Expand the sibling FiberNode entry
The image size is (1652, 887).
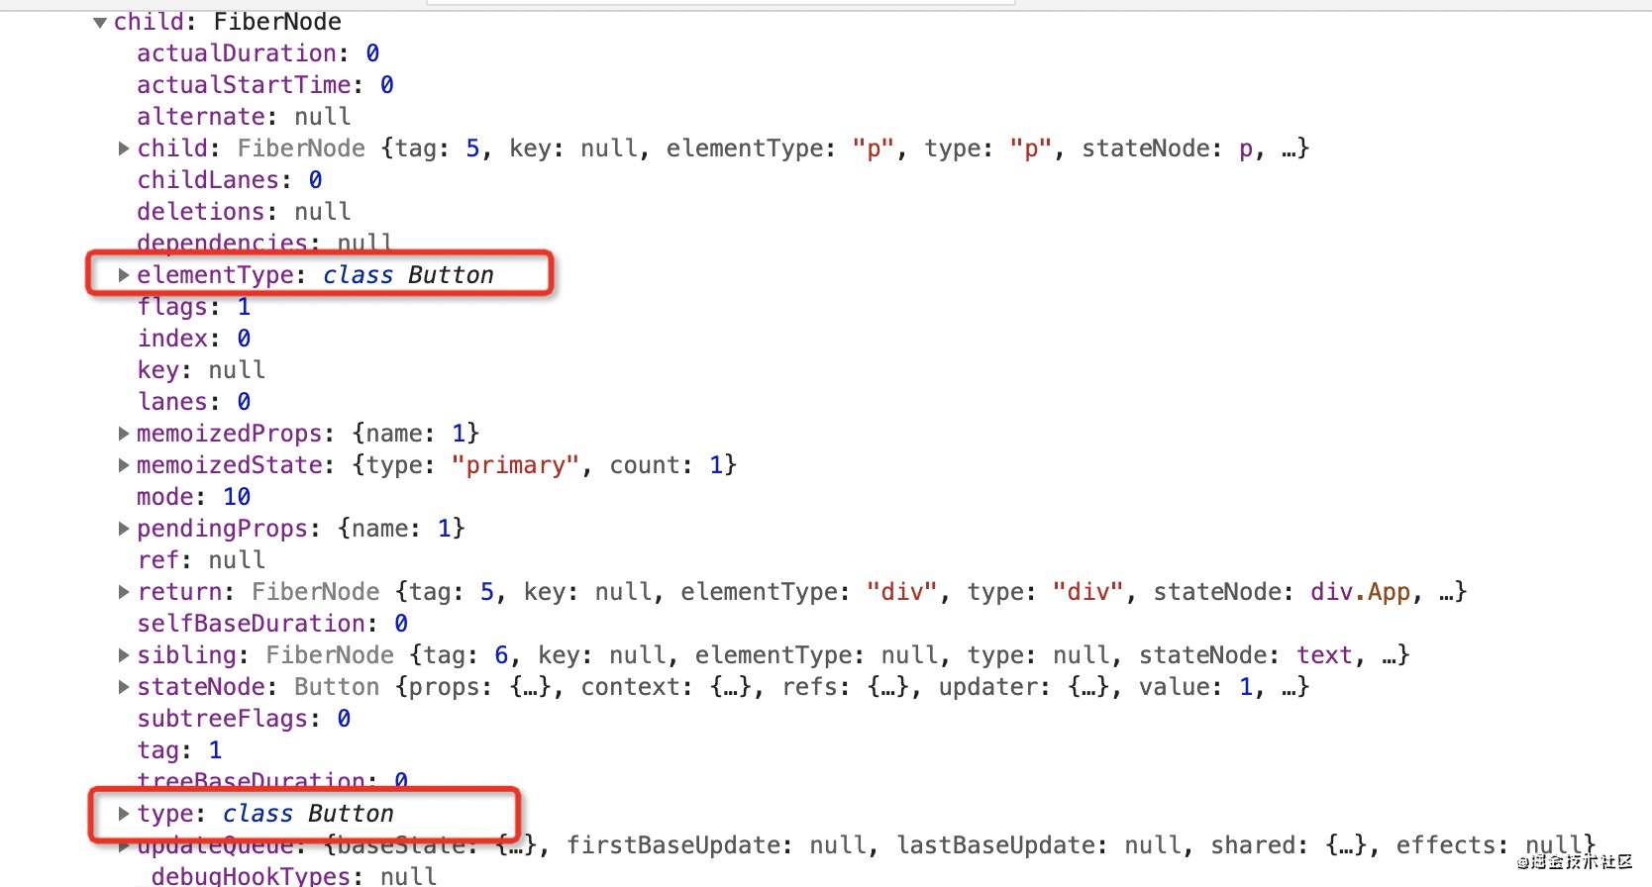pos(124,655)
